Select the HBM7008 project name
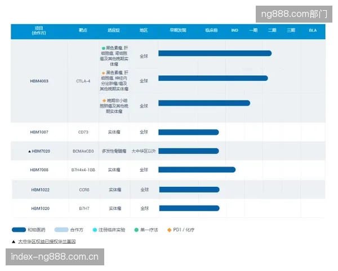 click(39, 170)
